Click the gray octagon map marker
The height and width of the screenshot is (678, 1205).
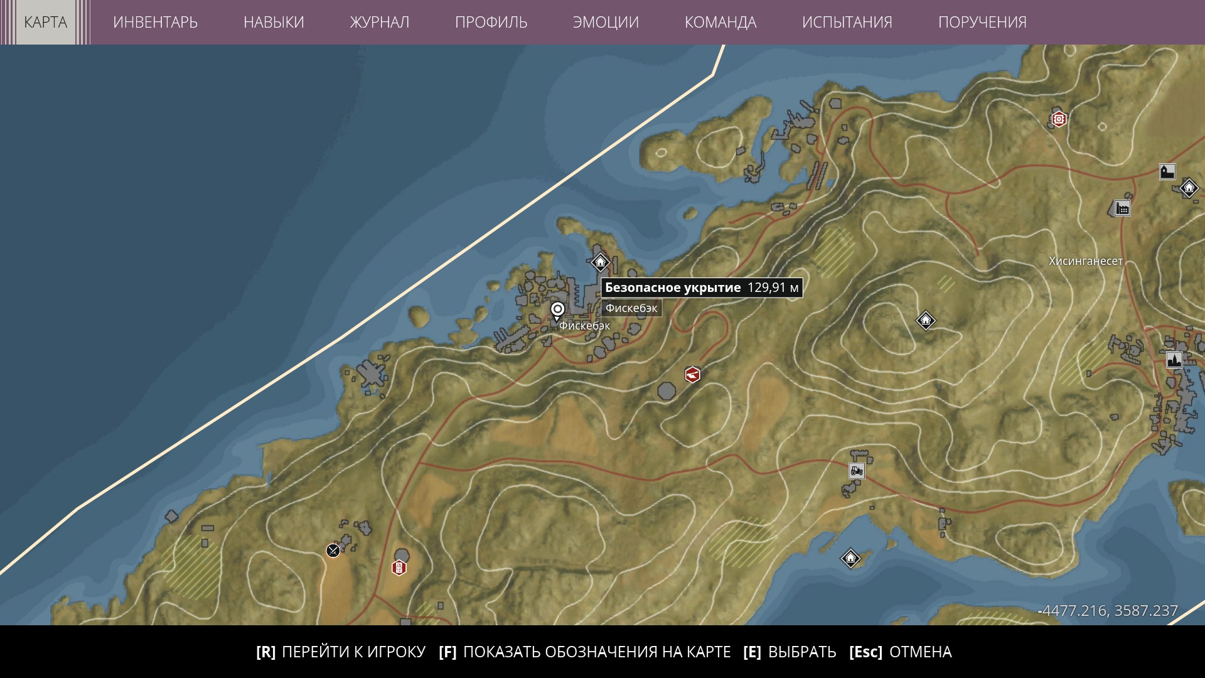coord(667,391)
